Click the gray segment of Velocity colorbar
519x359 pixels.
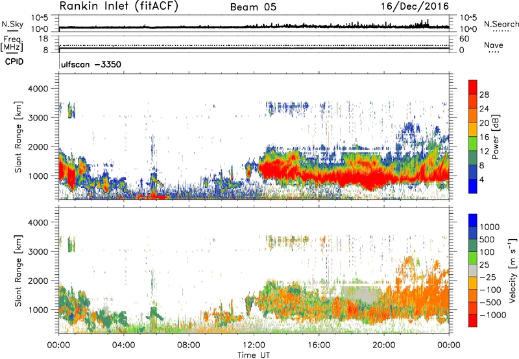pos(473,270)
